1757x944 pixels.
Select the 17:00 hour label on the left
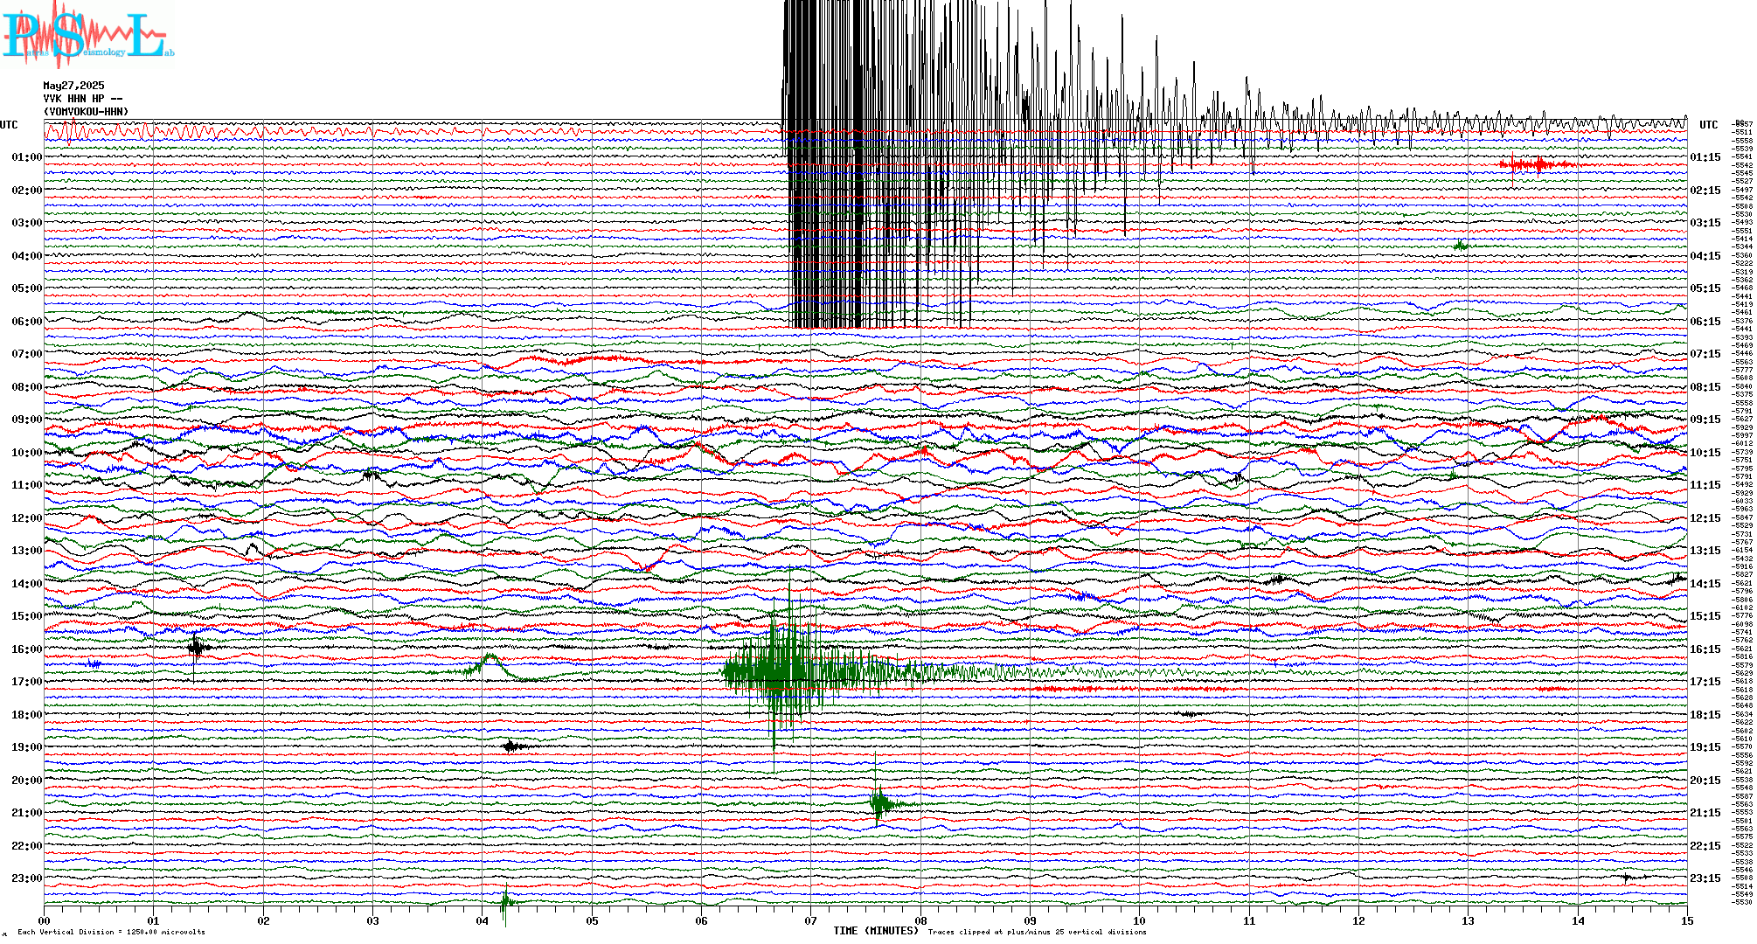click(27, 682)
